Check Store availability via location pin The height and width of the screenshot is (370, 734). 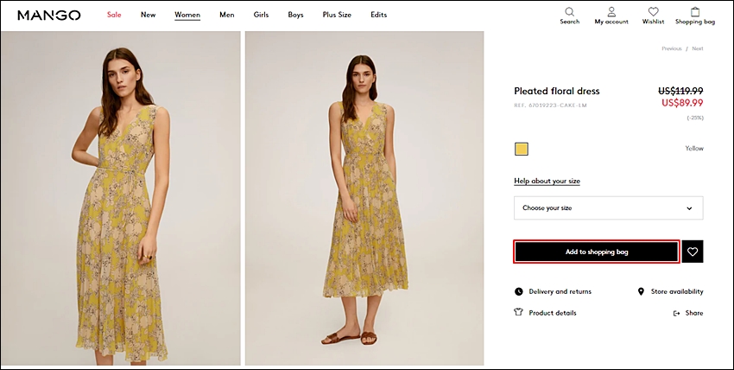click(641, 291)
